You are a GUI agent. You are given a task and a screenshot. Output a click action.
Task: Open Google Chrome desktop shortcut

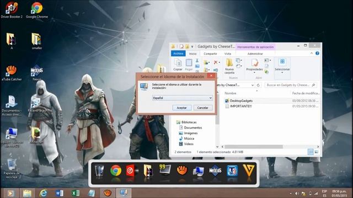(x=37, y=10)
